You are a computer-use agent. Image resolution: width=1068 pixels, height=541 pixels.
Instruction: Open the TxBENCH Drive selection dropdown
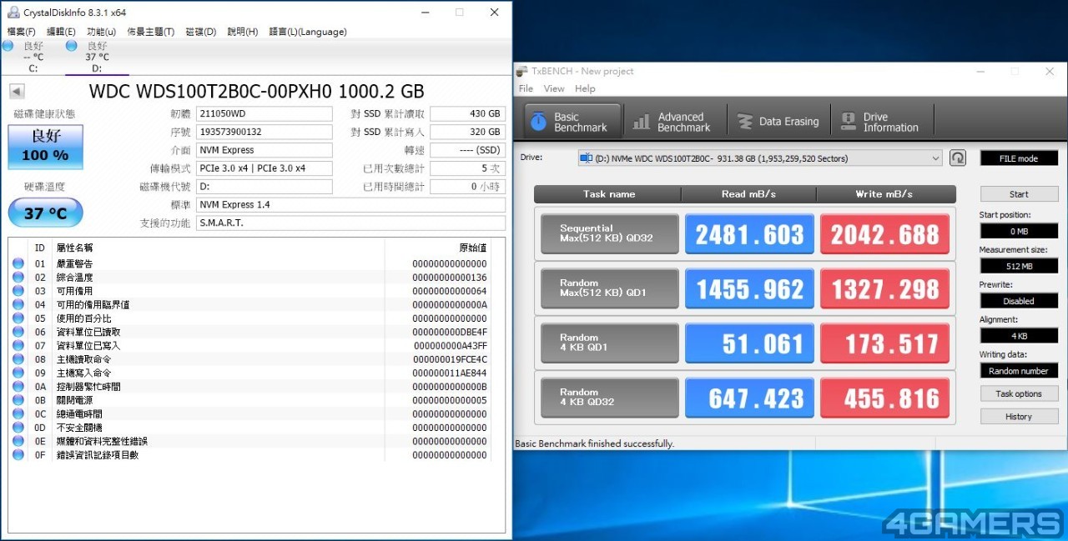(x=759, y=158)
